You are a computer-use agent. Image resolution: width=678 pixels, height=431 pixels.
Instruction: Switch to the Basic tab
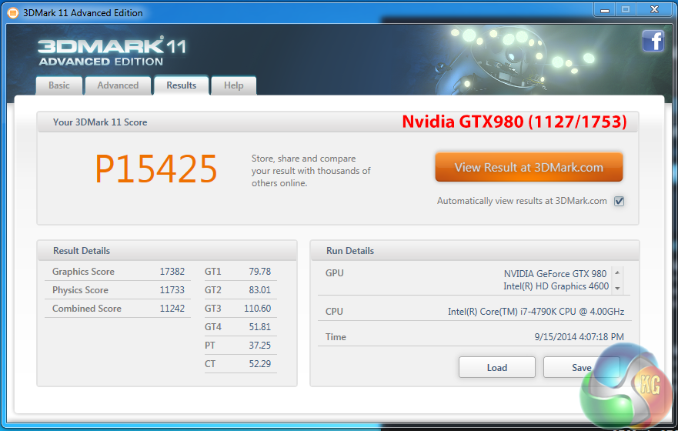coord(58,85)
